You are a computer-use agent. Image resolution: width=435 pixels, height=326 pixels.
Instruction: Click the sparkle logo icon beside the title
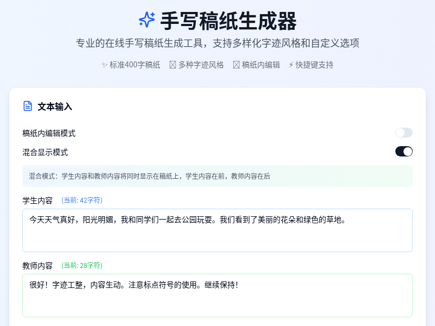pyautogui.click(x=147, y=20)
